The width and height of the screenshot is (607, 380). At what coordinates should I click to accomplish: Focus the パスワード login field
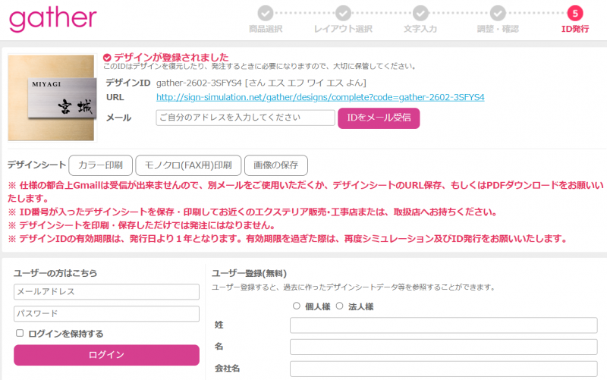click(106, 313)
